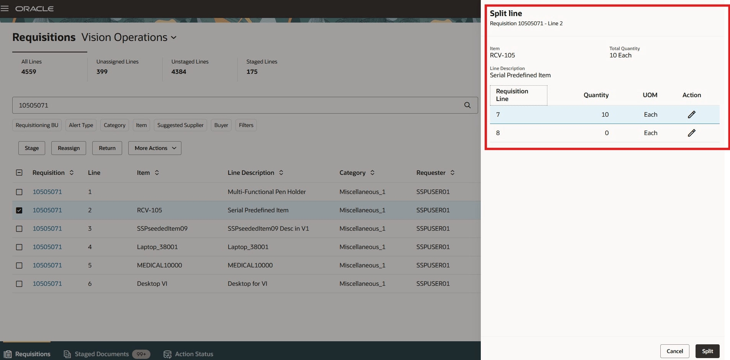Cancel the split line dialog
Image resolution: width=730 pixels, height=360 pixels.
(674, 351)
